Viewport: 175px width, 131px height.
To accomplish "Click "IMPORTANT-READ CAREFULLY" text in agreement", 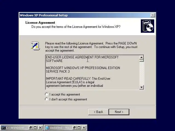I will (x=68, y=79).
